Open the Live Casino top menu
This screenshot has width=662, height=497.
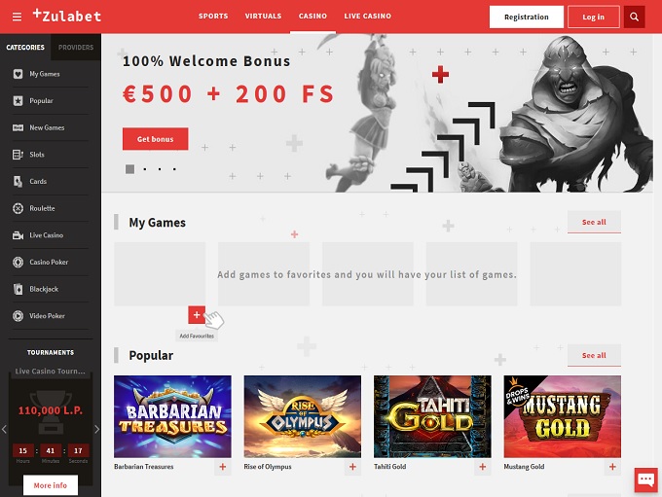pos(367,16)
